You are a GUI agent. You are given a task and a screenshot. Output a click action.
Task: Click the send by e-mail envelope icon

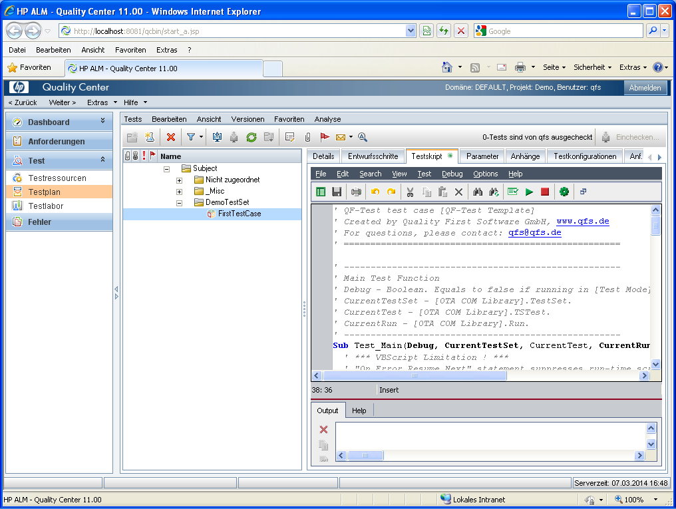pos(341,137)
